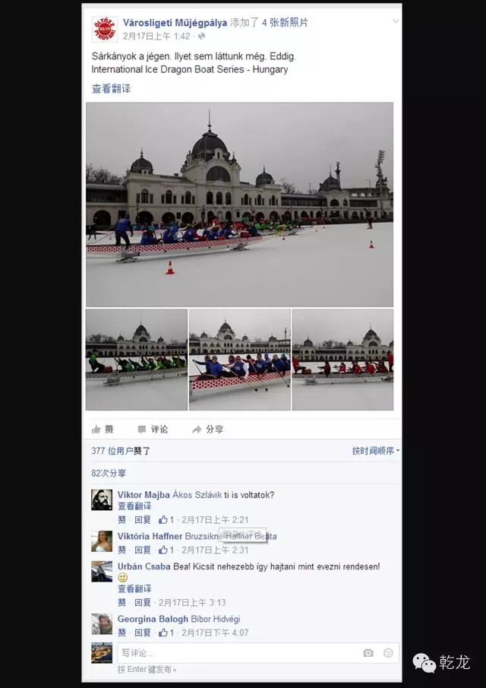Click the tagged name Ákos Szlávik
The image size is (486, 688).
pos(197,495)
